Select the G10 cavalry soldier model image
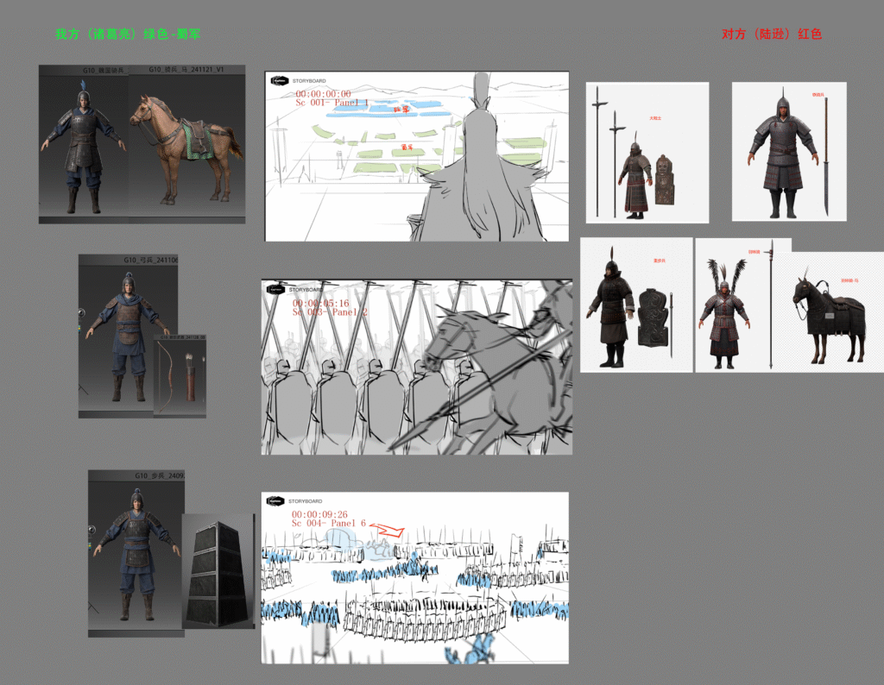The width and height of the screenshot is (884, 685). [84, 147]
